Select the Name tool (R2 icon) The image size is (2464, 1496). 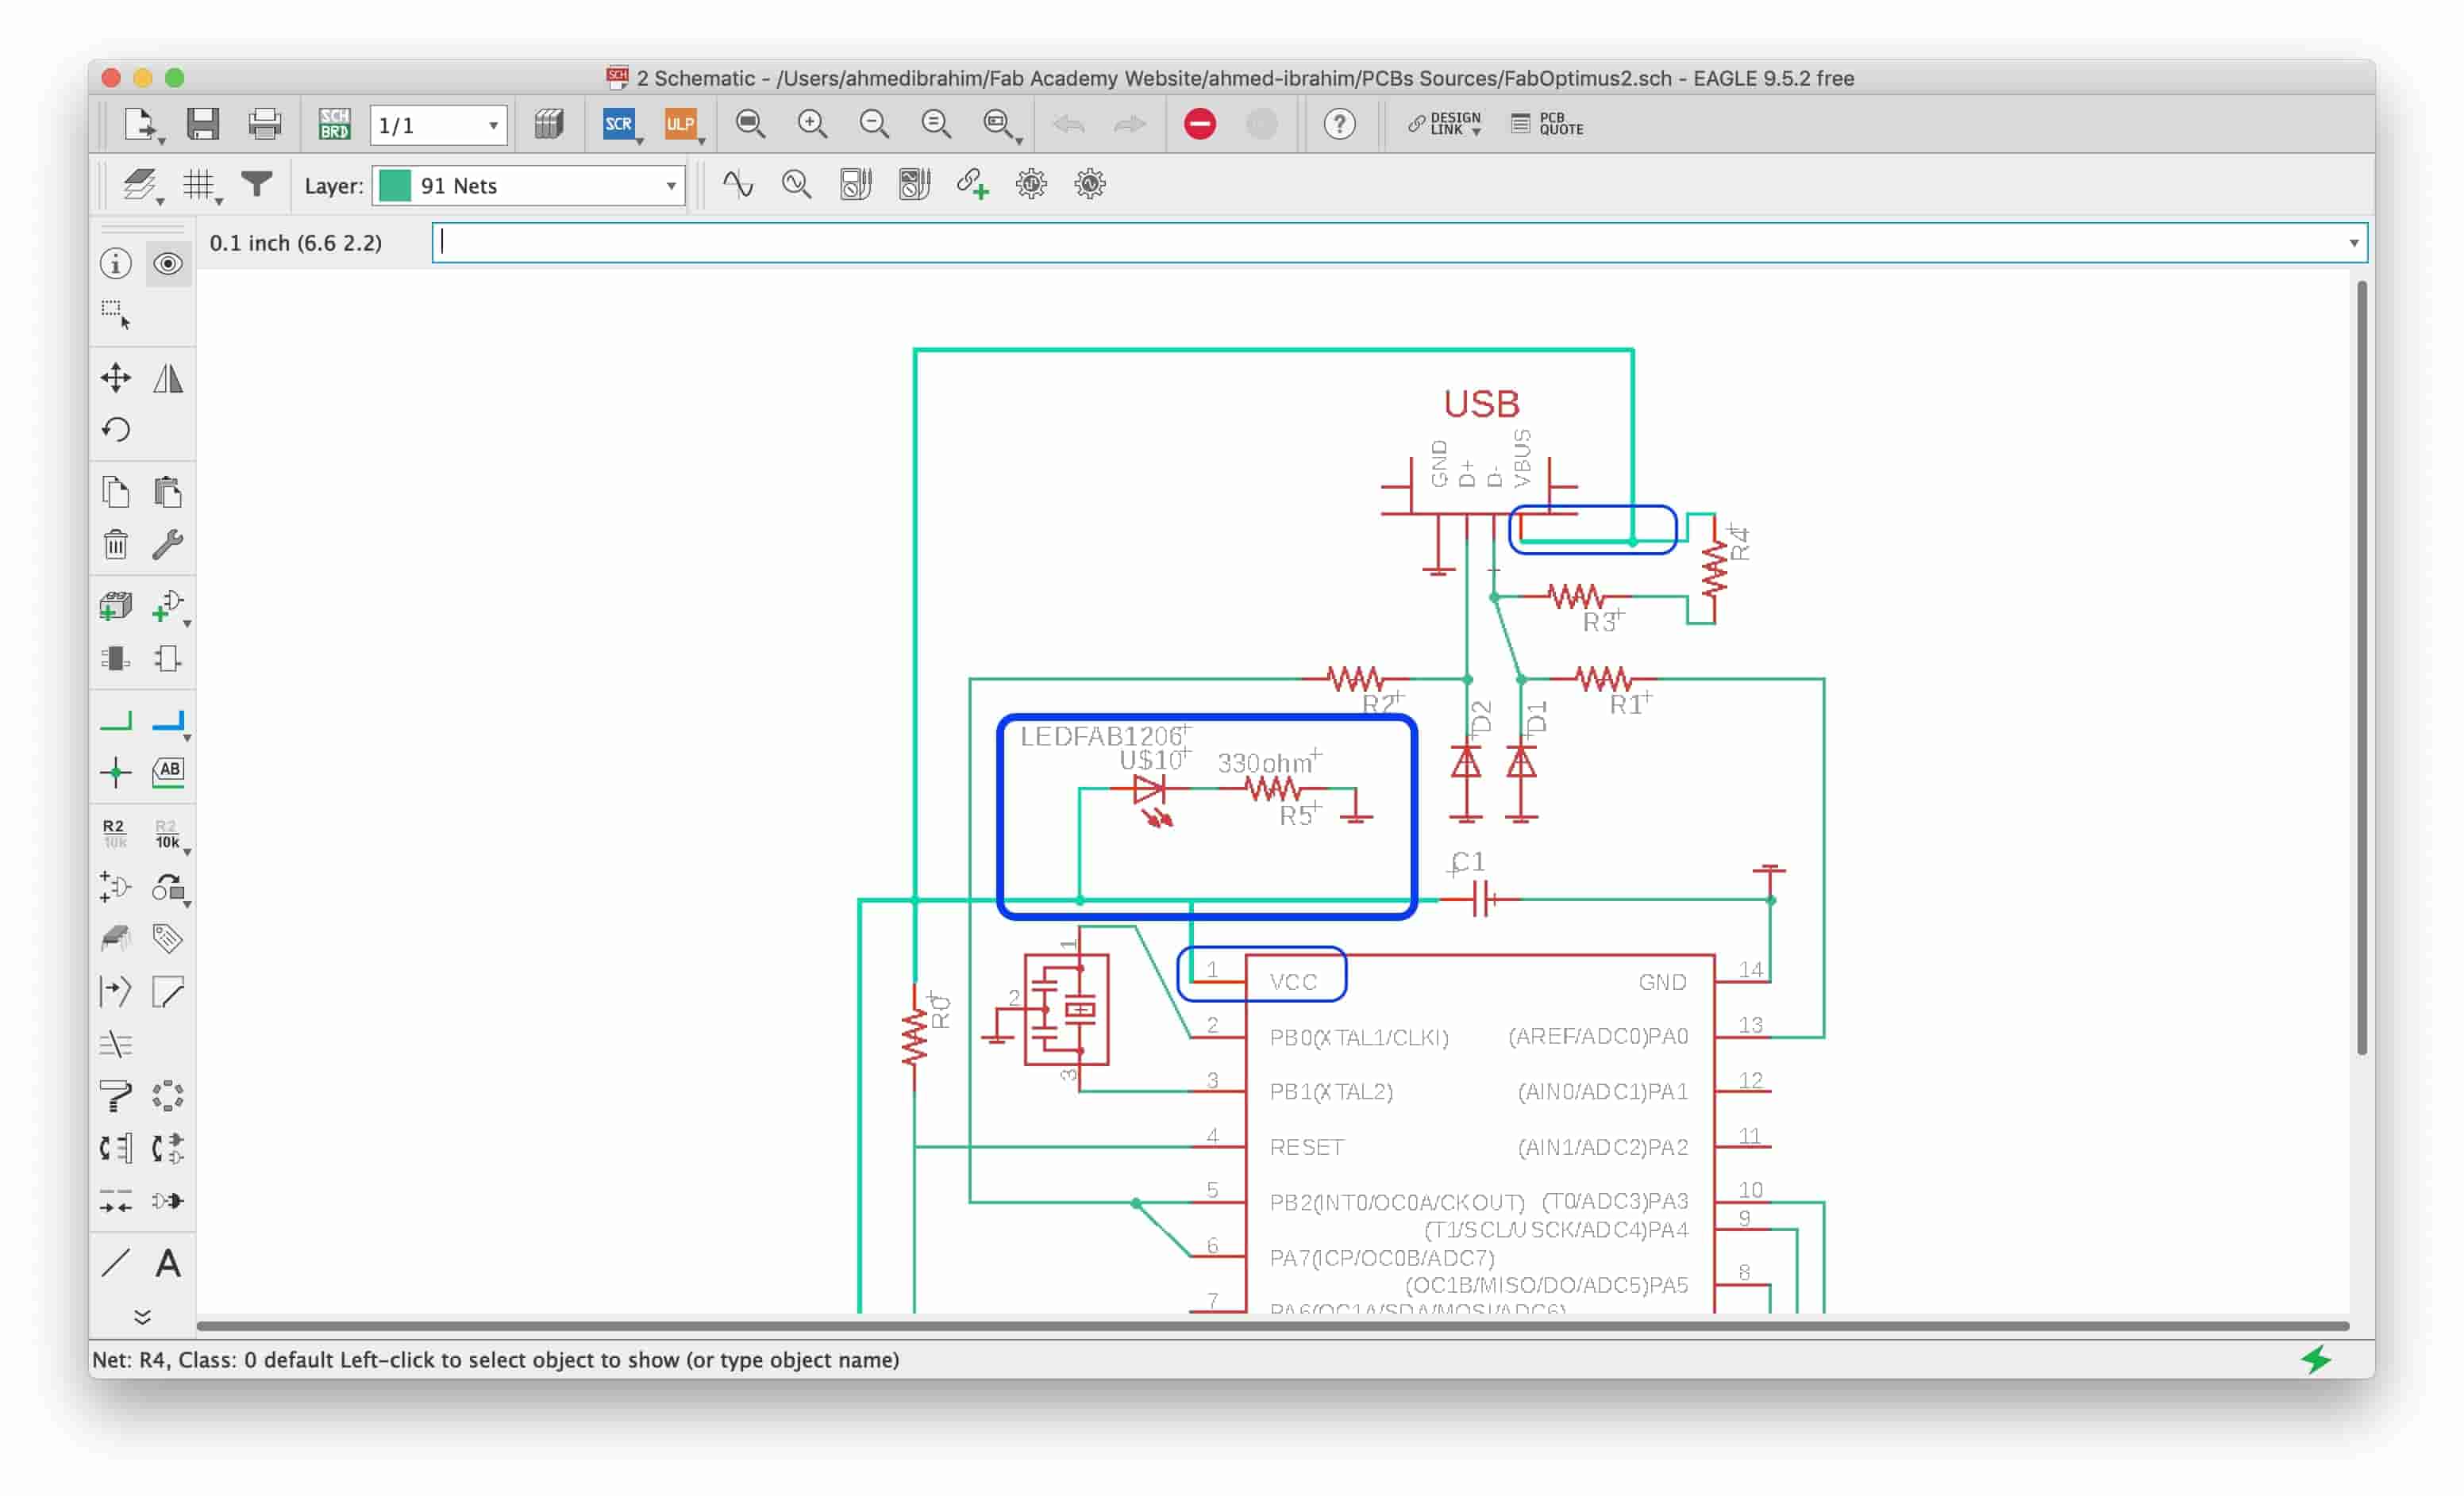pyautogui.click(x=114, y=834)
